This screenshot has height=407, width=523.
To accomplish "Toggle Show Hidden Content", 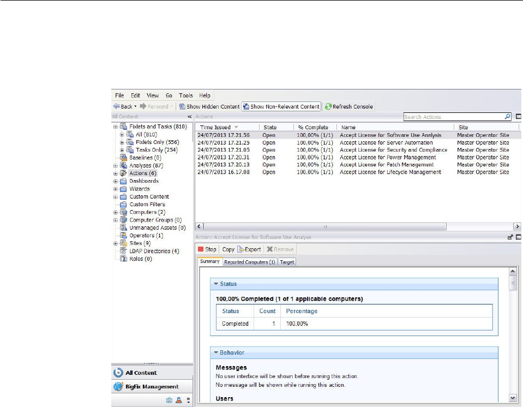I will click(x=209, y=106).
